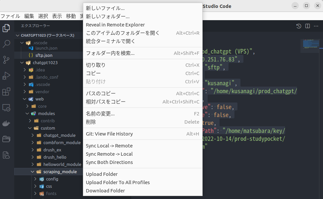
Task: Open the document-with-cloud icon in activity bar
Action: coord(6,155)
